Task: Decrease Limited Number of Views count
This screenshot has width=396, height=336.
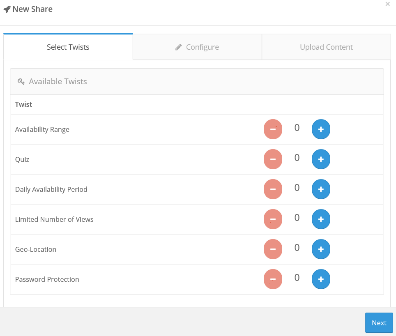Action: pyautogui.click(x=273, y=219)
